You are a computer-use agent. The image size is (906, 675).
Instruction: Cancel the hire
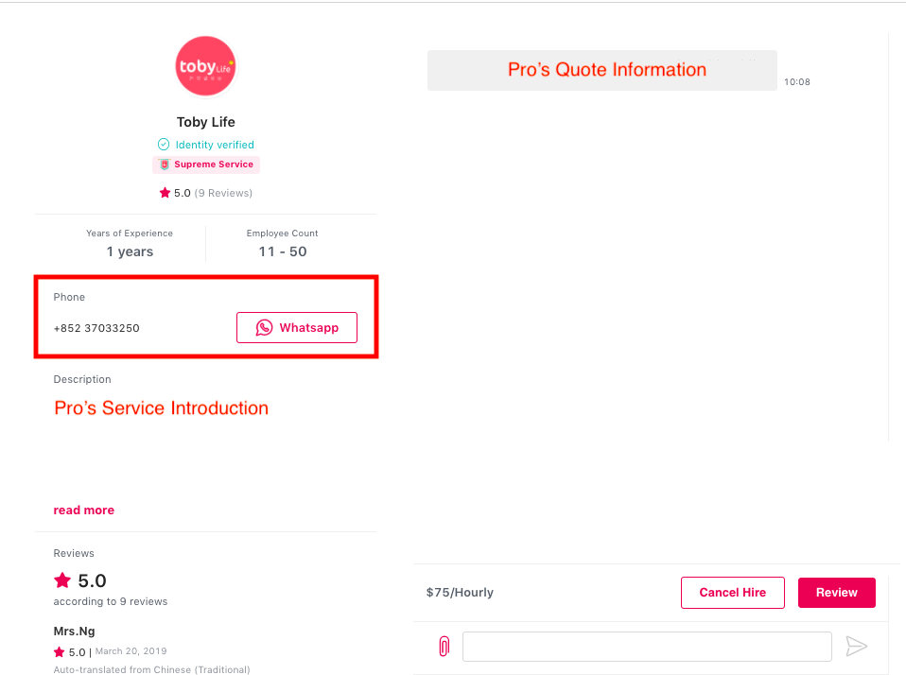pyautogui.click(x=733, y=593)
